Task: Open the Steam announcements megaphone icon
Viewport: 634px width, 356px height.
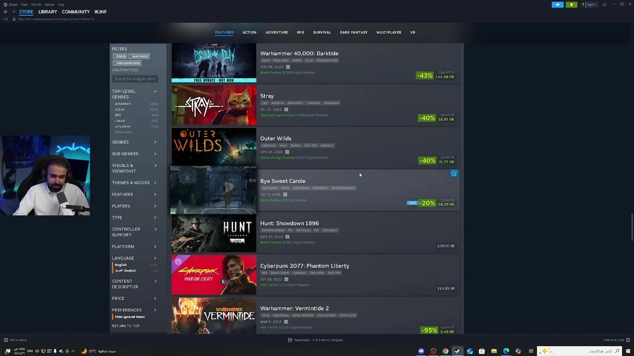Action: click(558, 4)
